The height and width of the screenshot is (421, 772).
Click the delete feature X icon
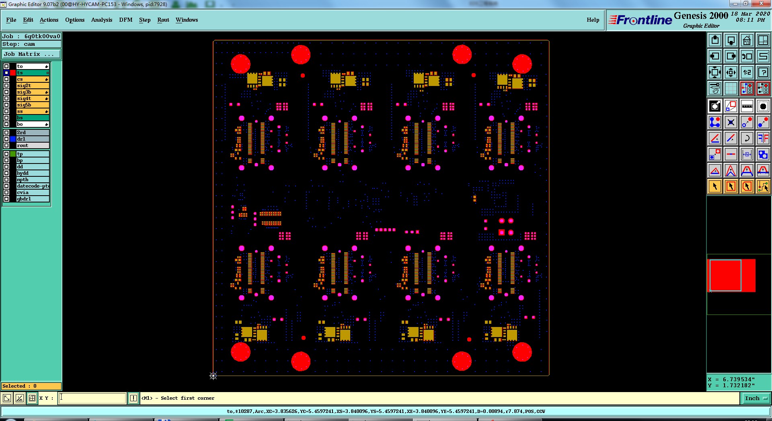click(x=731, y=122)
